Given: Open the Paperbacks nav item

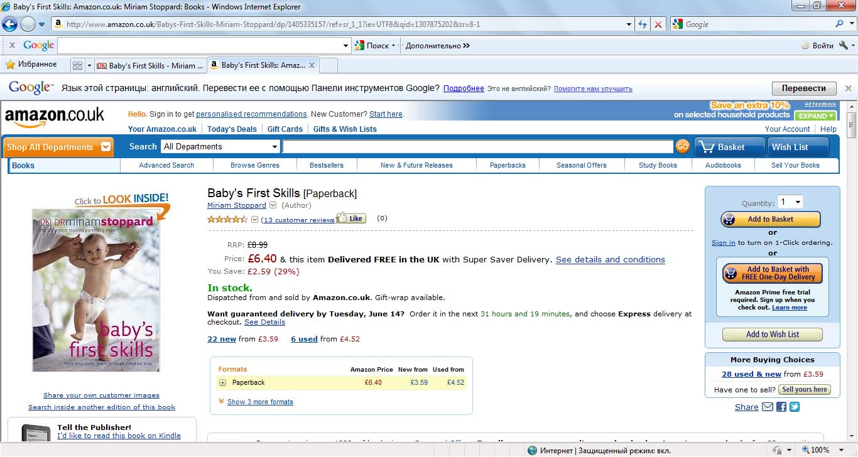Looking at the screenshot, I should click(x=508, y=165).
